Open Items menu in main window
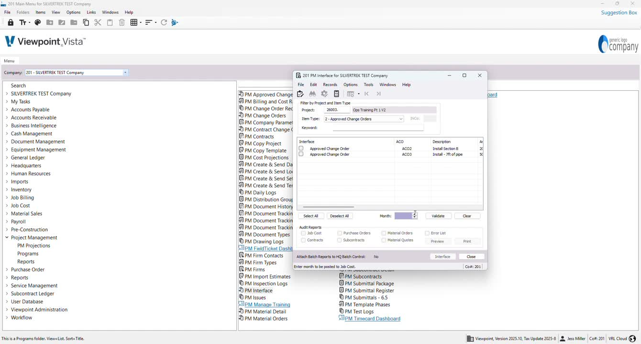This screenshot has width=641, height=344. (41, 12)
